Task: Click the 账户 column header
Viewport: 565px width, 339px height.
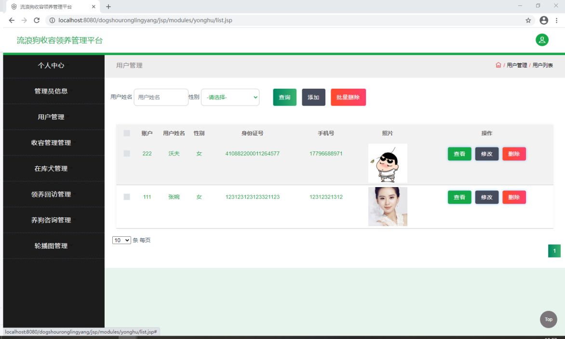Action: click(x=147, y=133)
